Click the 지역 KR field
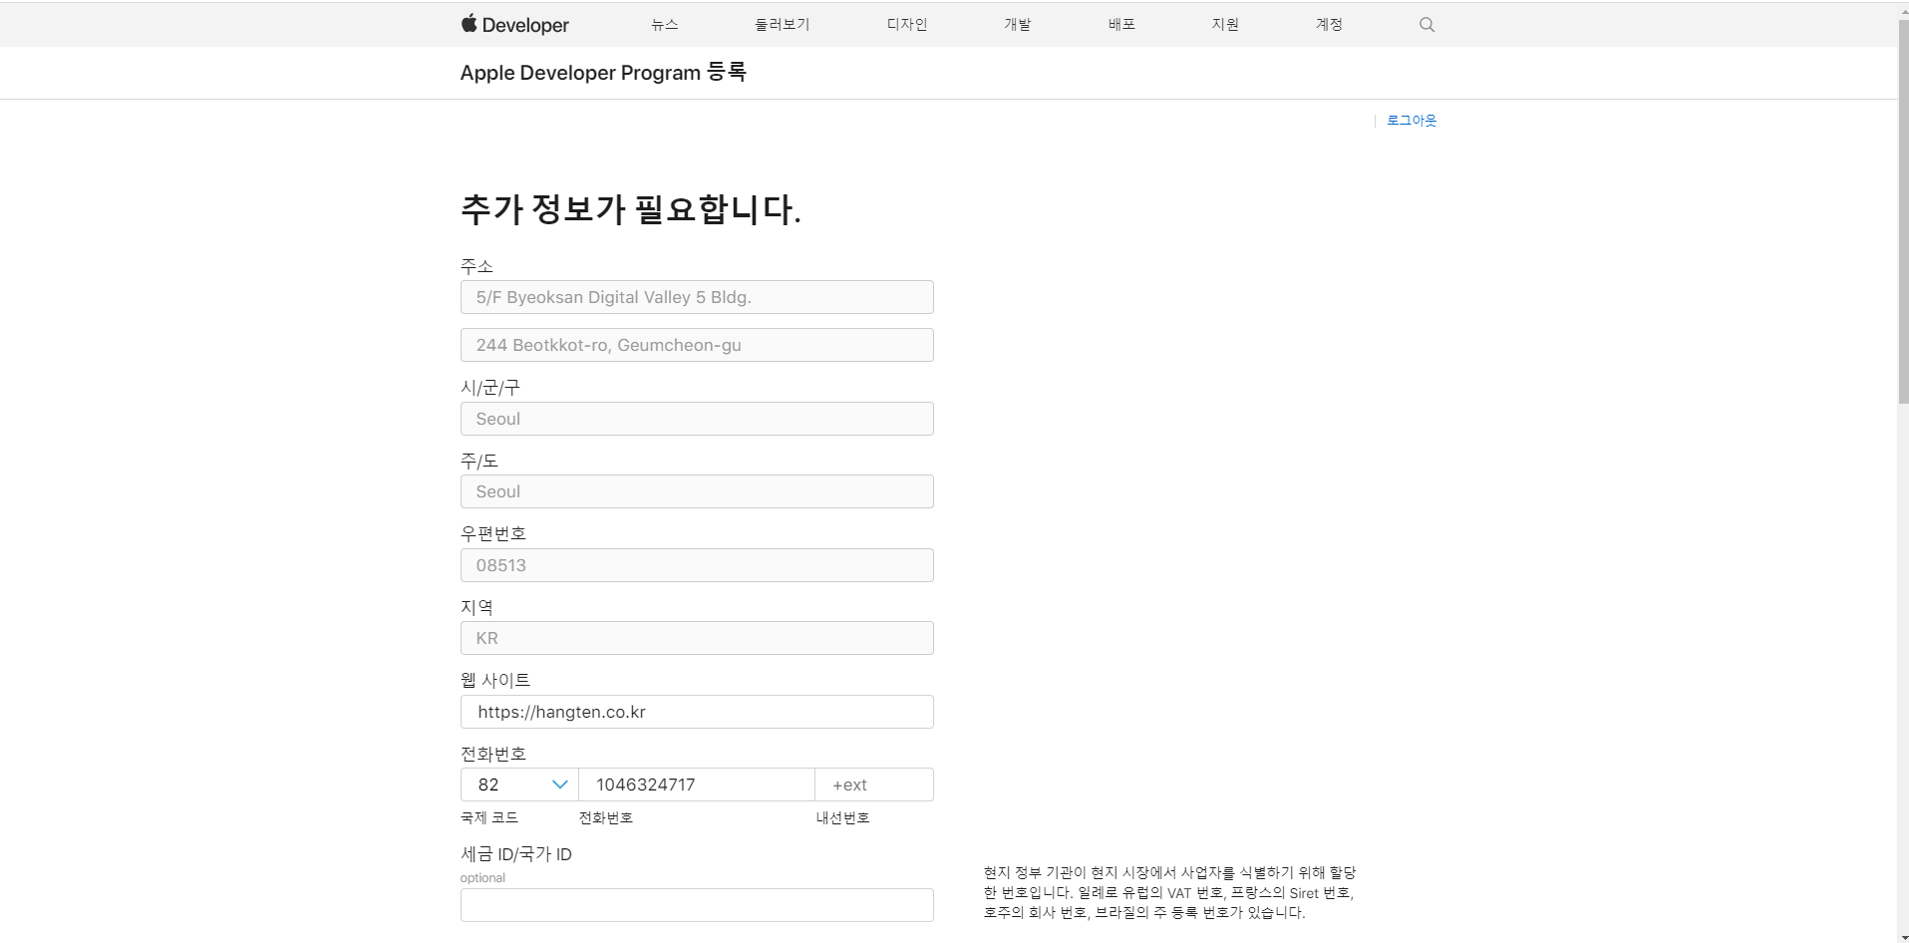1909x943 pixels. coord(697,638)
